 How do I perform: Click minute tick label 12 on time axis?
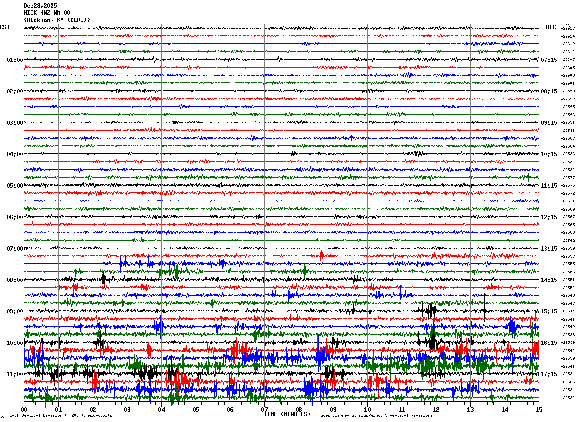[436, 409]
